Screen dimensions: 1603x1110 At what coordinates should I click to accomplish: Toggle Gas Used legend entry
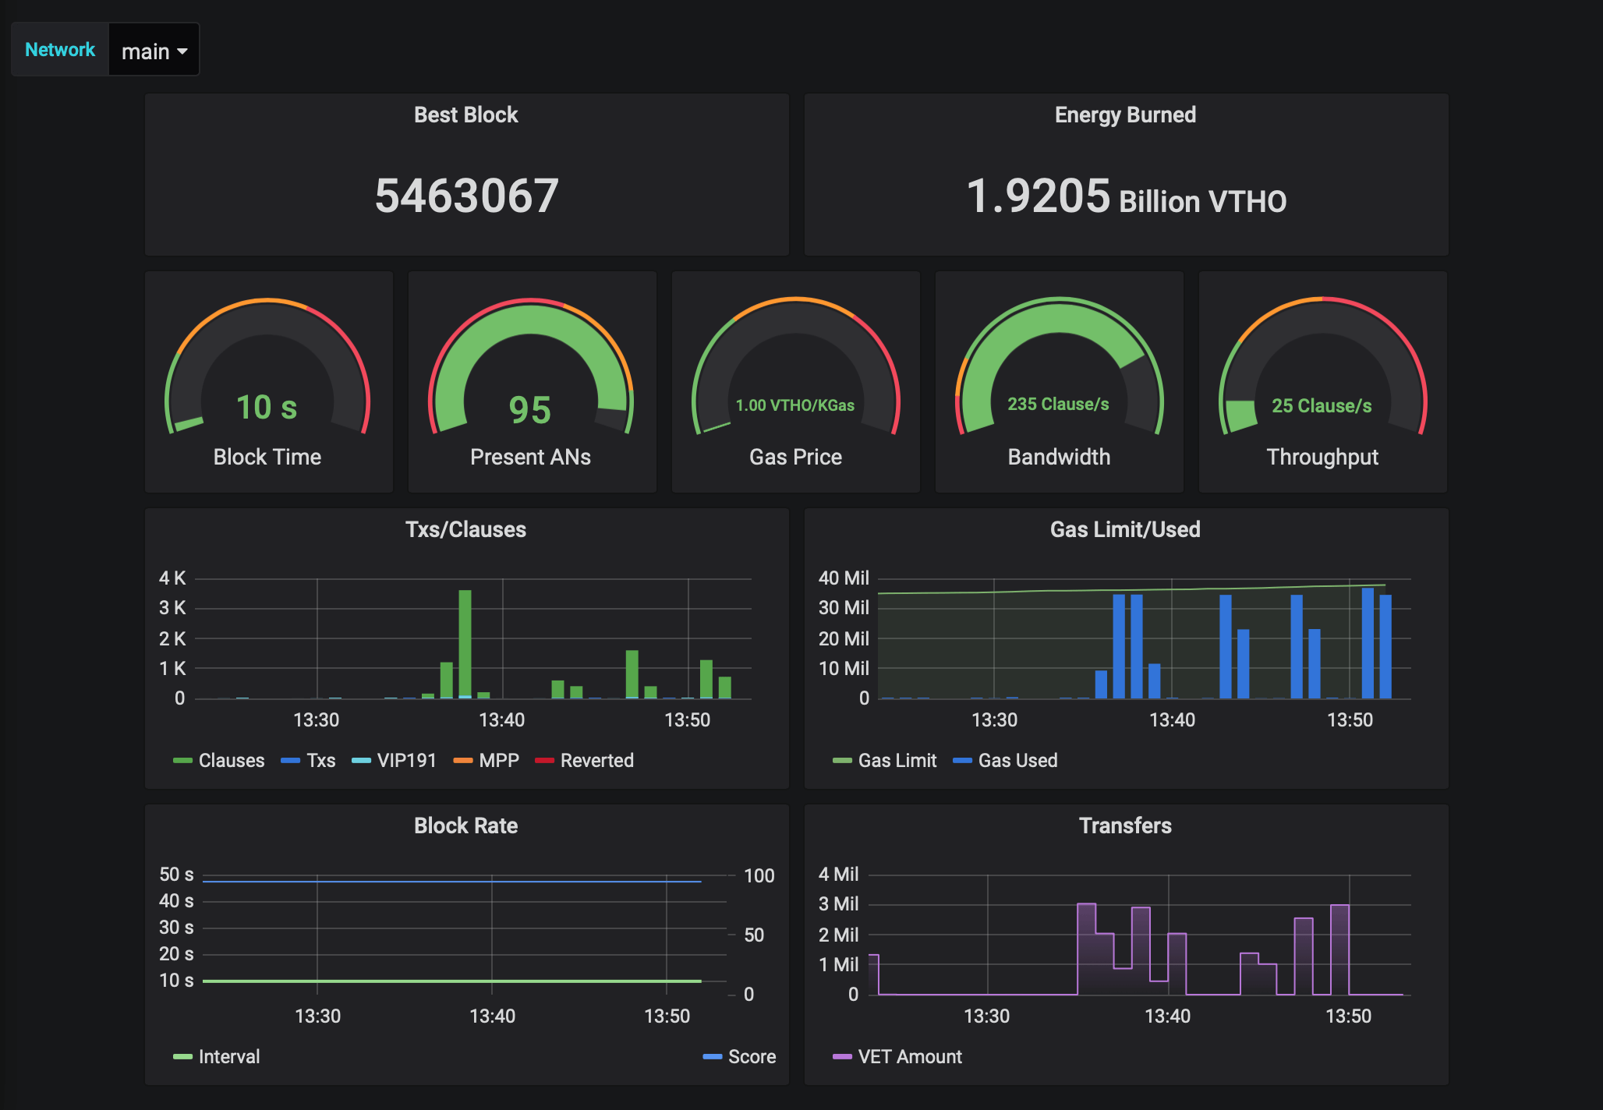[1017, 760]
